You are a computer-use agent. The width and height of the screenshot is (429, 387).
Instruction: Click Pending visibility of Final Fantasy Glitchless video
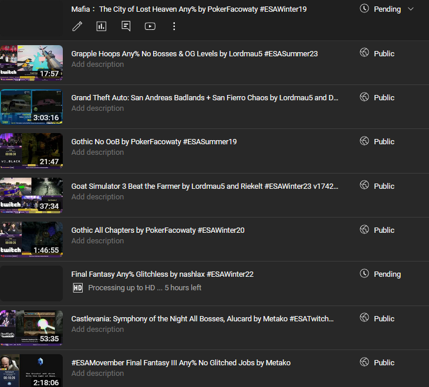click(387, 274)
